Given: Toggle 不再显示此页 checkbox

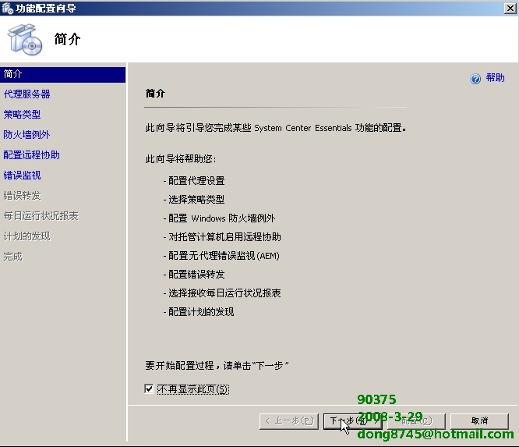Looking at the screenshot, I should point(149,388).
